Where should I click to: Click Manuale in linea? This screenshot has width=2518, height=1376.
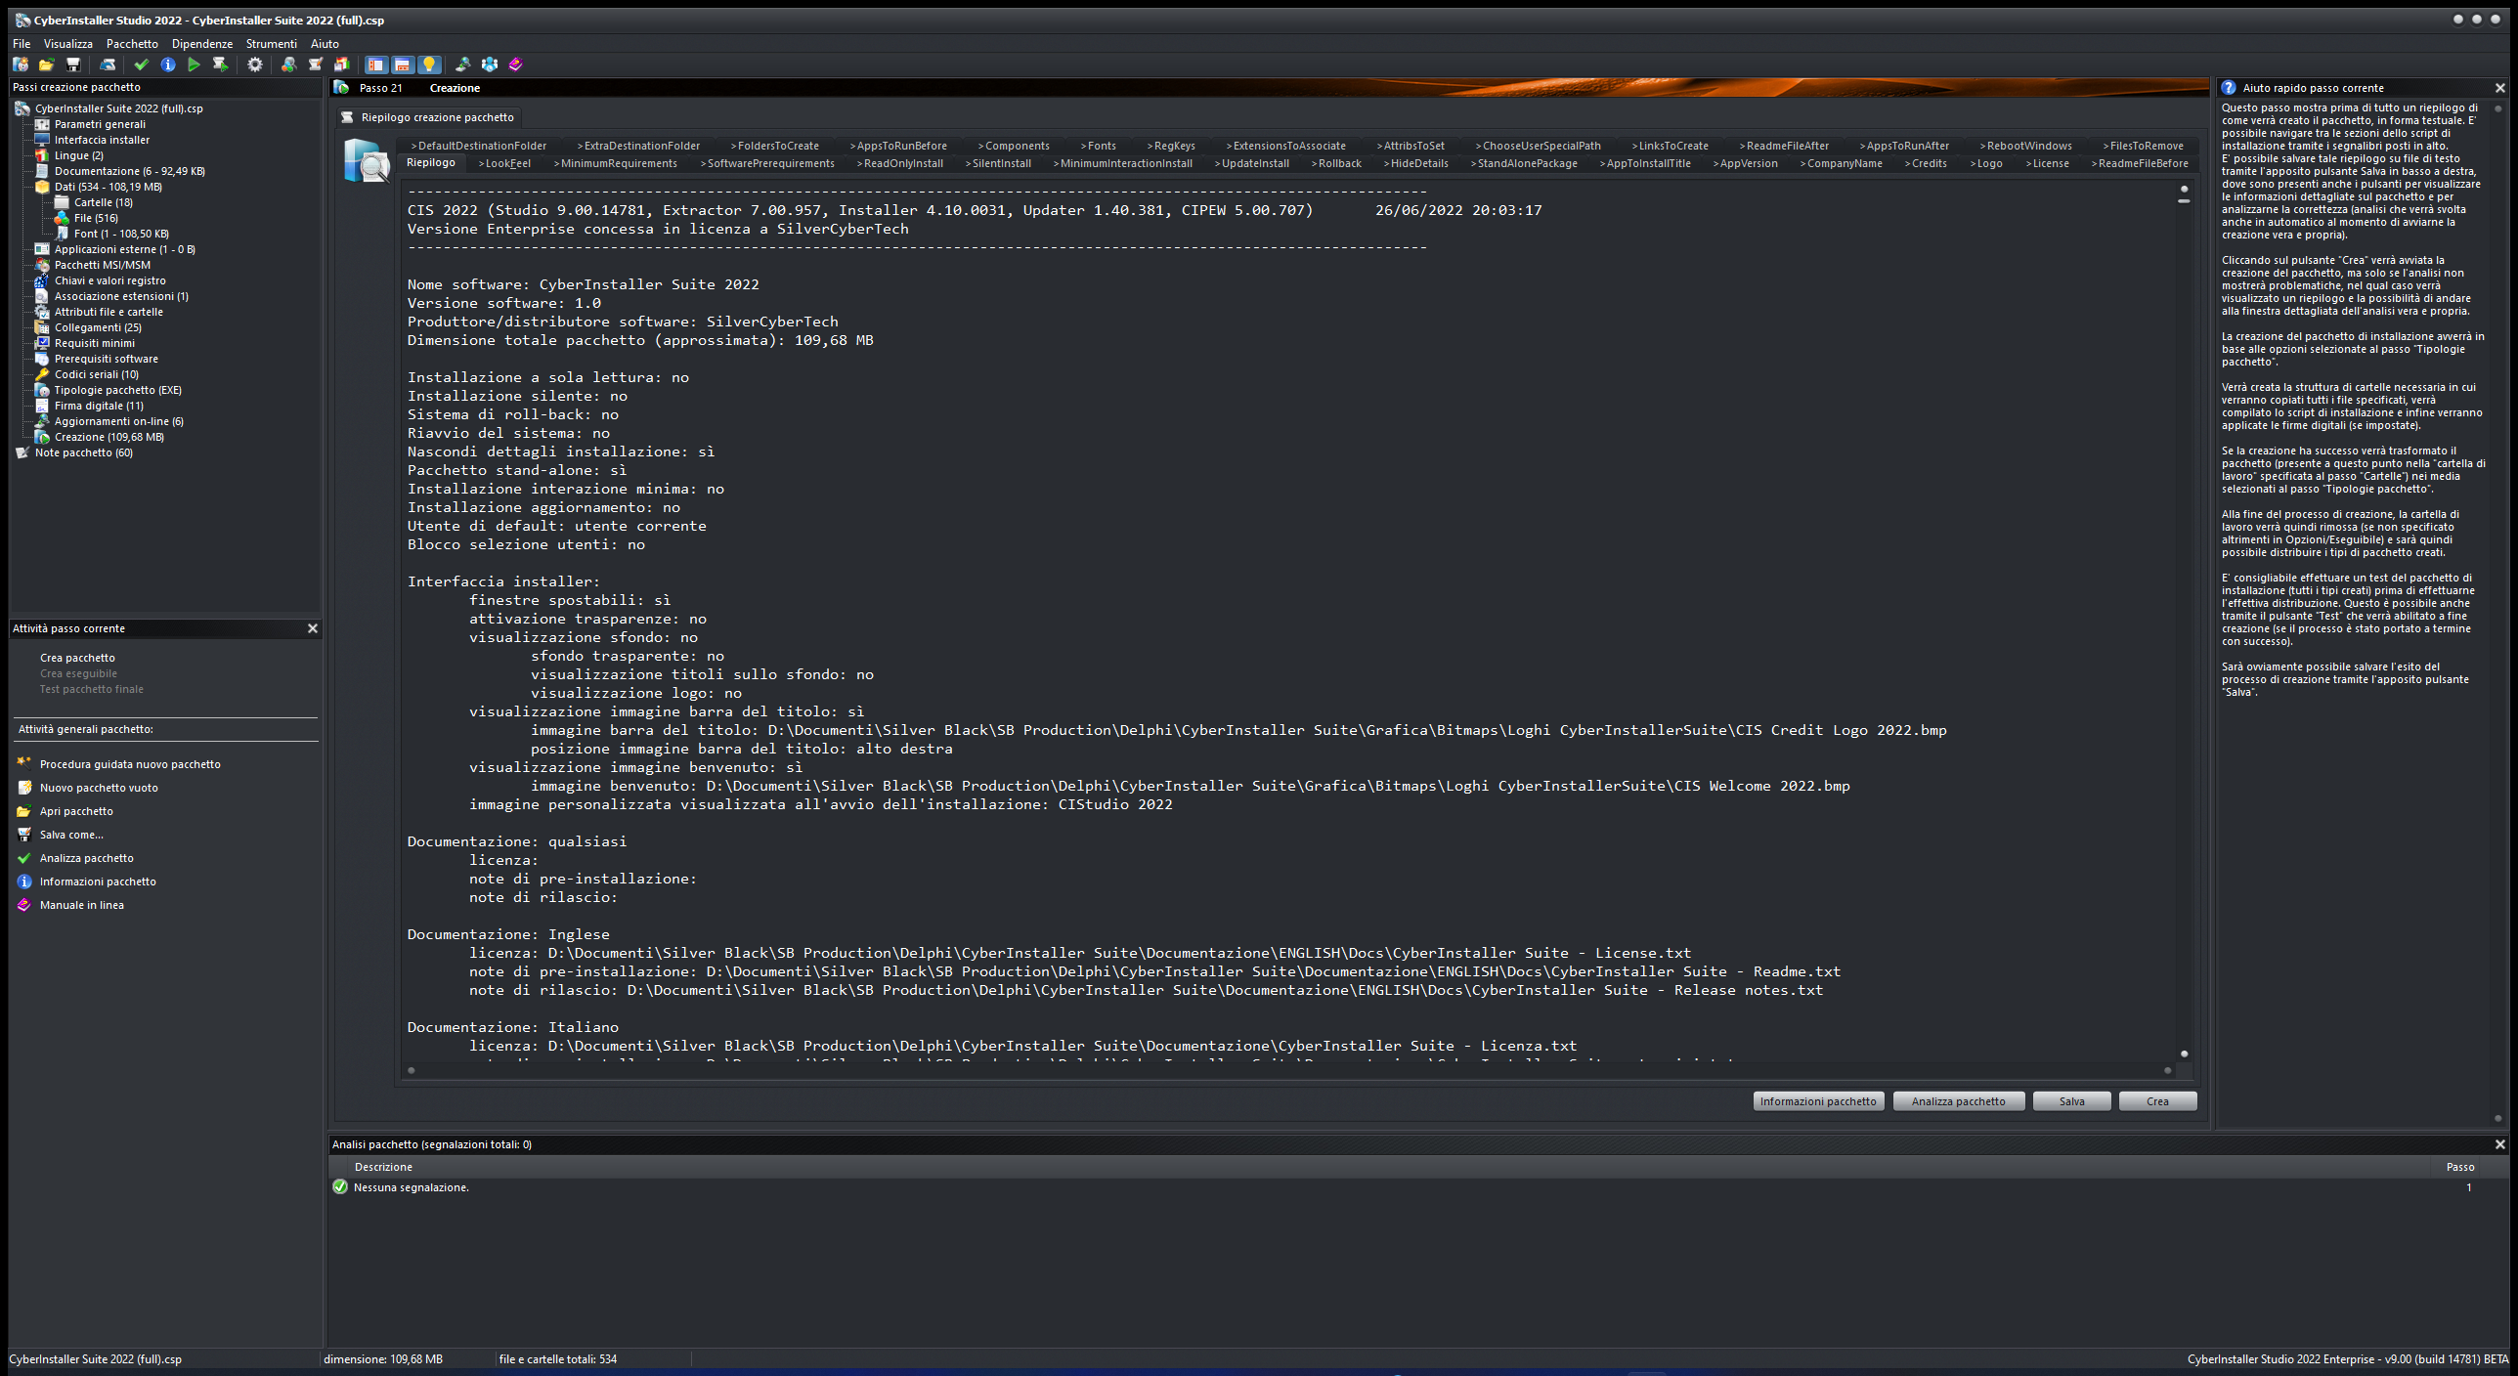(x=82, y=905)
